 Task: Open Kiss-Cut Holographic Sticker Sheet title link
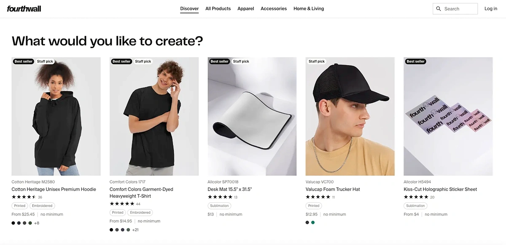pyautogui.click(x=440, y=189)
